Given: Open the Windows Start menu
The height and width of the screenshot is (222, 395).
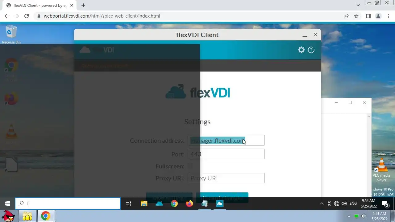Looking at the screenshot, I should (x=7, y=203).
